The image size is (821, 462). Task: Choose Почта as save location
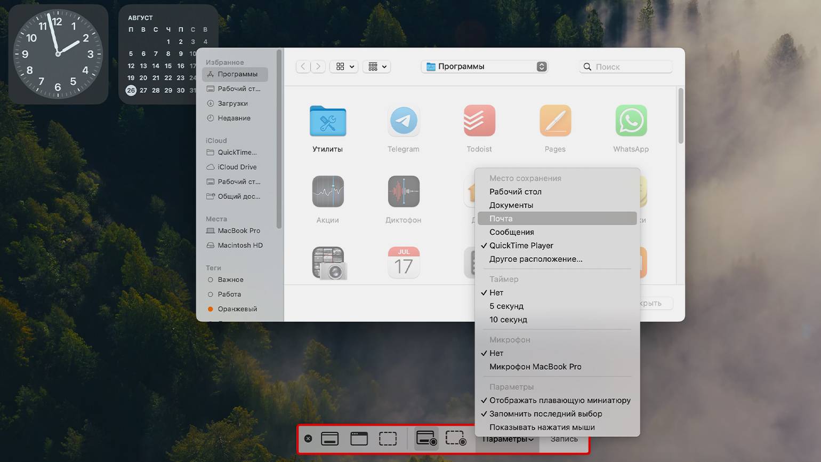[x=557, y=218]
